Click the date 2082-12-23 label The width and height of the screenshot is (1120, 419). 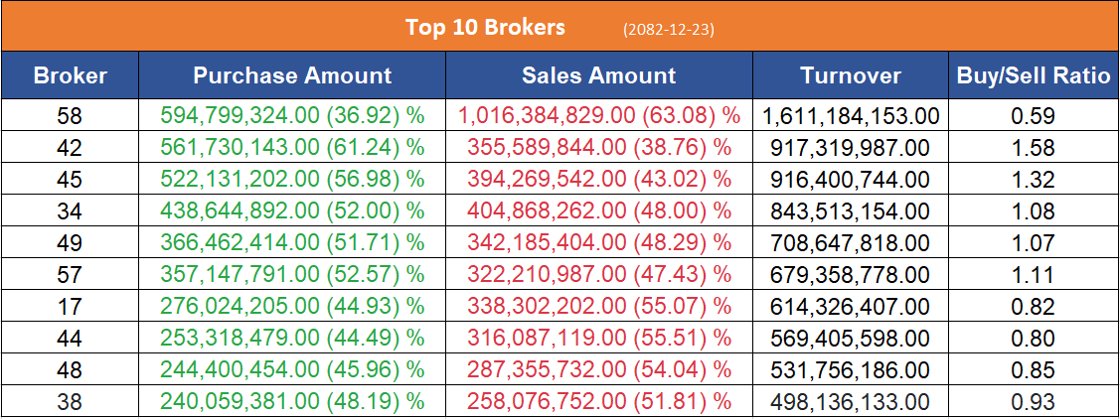click(669, 29)
